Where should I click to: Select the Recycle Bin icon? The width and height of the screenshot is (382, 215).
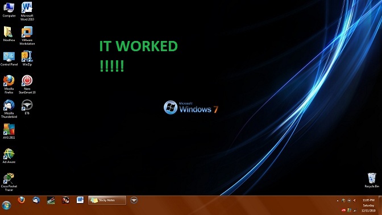click(x=372, y=180)
